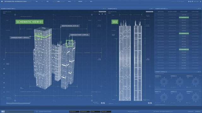The image size is (202, 113).
Task: Adjust the top-middle dial in Schematic Controls
Action: point(180,82)
